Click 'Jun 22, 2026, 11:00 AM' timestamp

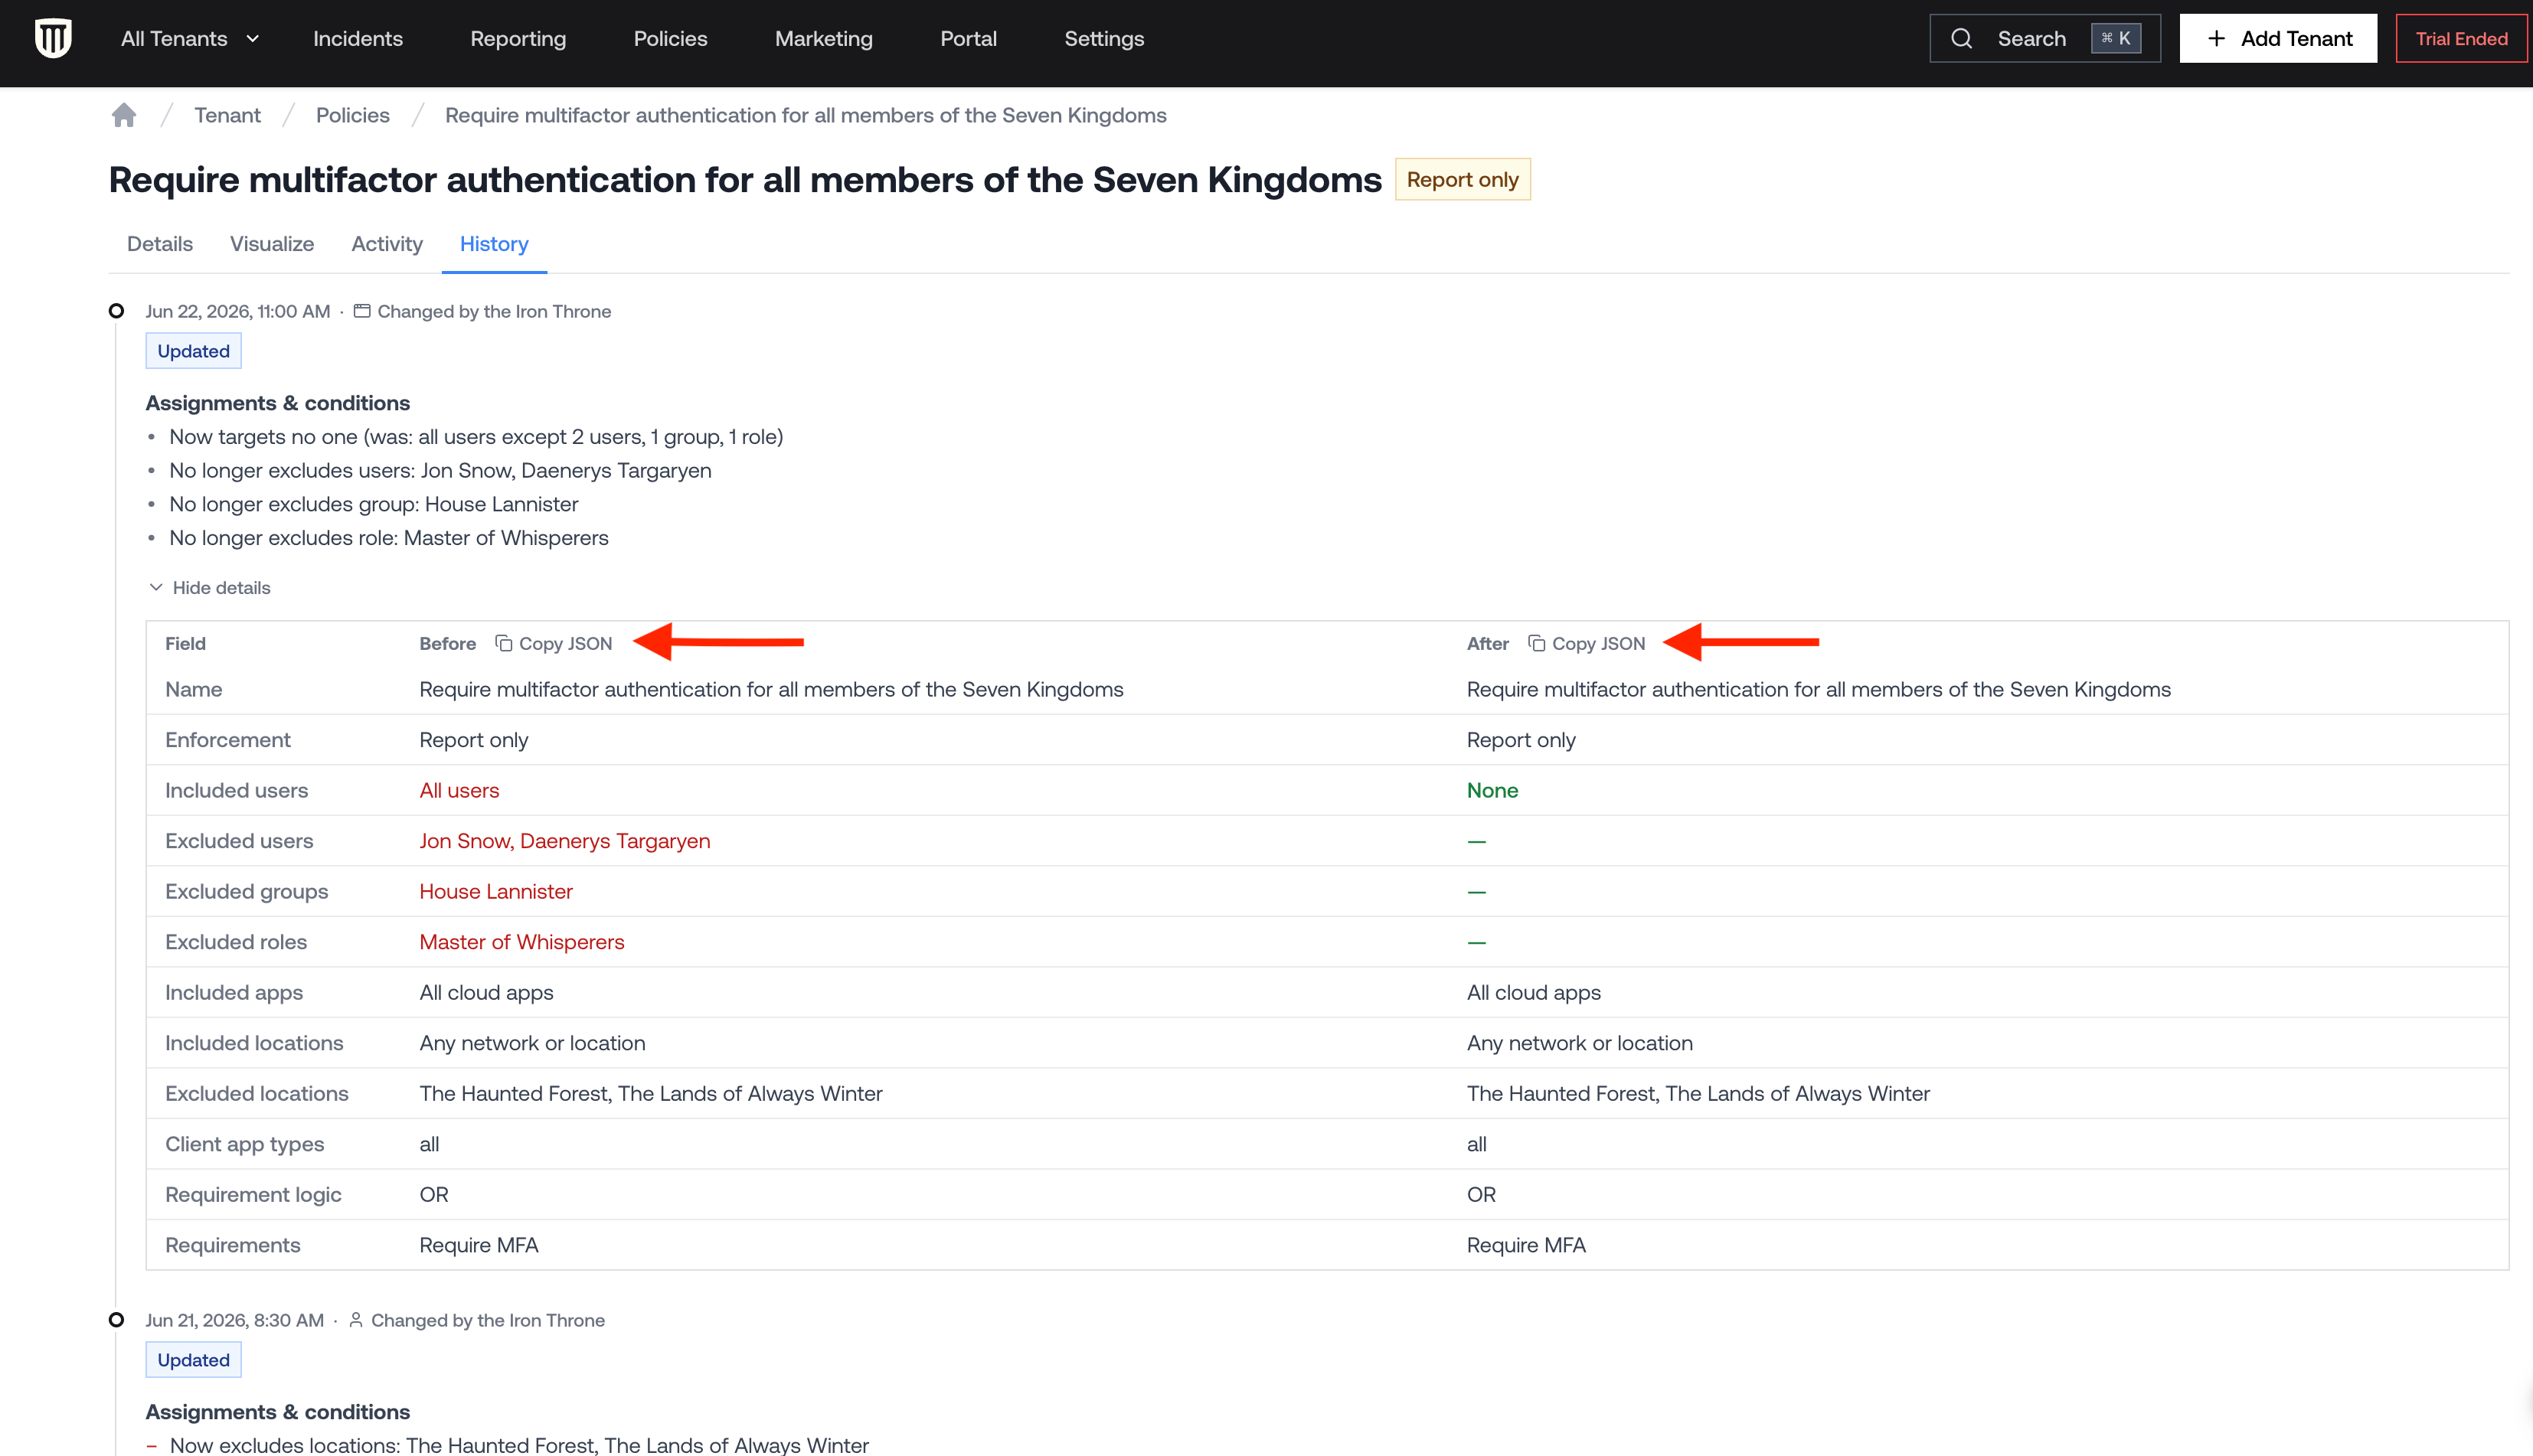[x=238, y=311]
